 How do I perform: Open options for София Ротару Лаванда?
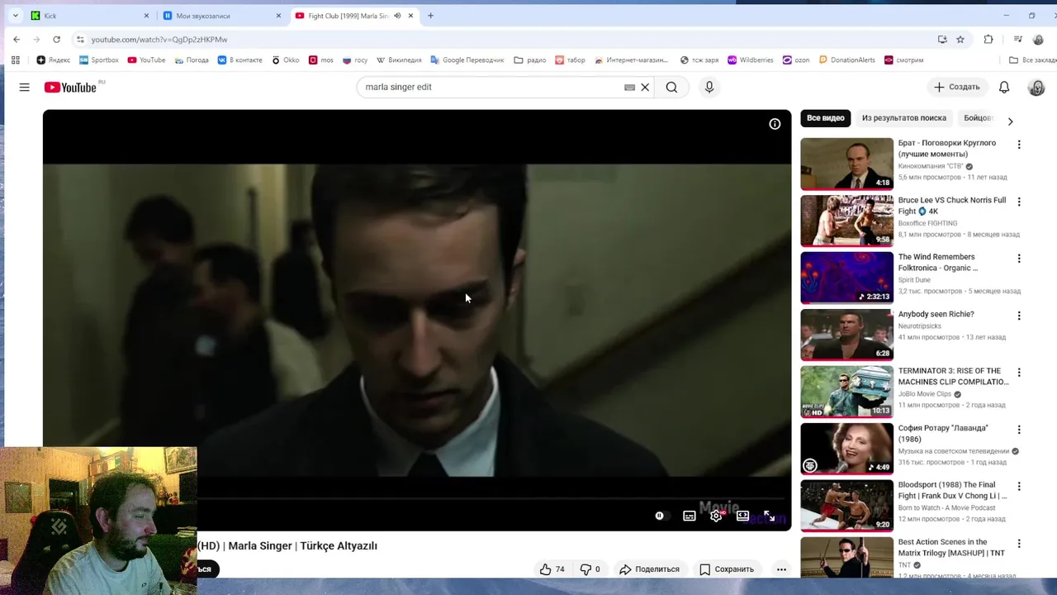(x=1019, y=430)
